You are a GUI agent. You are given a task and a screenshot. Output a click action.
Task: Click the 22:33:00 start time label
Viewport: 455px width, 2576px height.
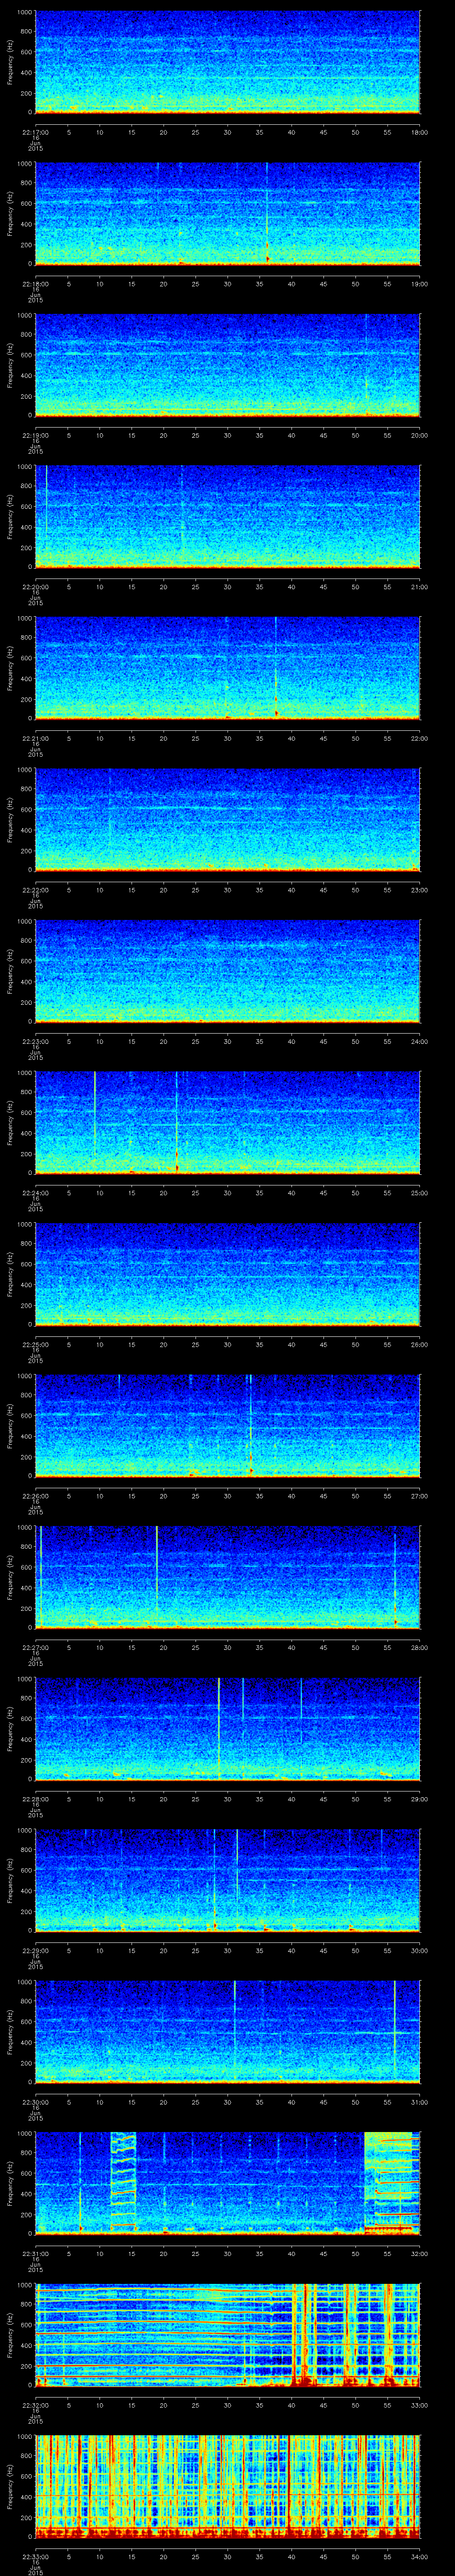[x=35, y=2556]
